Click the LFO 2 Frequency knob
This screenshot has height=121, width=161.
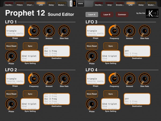pyautogui.click(x=34, y=79)
